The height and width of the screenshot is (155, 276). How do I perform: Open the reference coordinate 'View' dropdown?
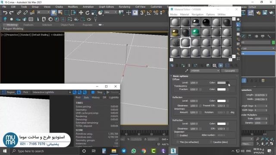110,12
